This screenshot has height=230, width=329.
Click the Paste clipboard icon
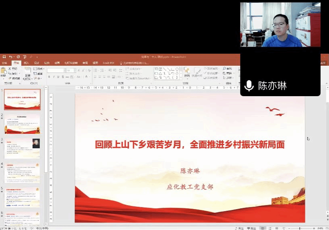tap(4, 73)
